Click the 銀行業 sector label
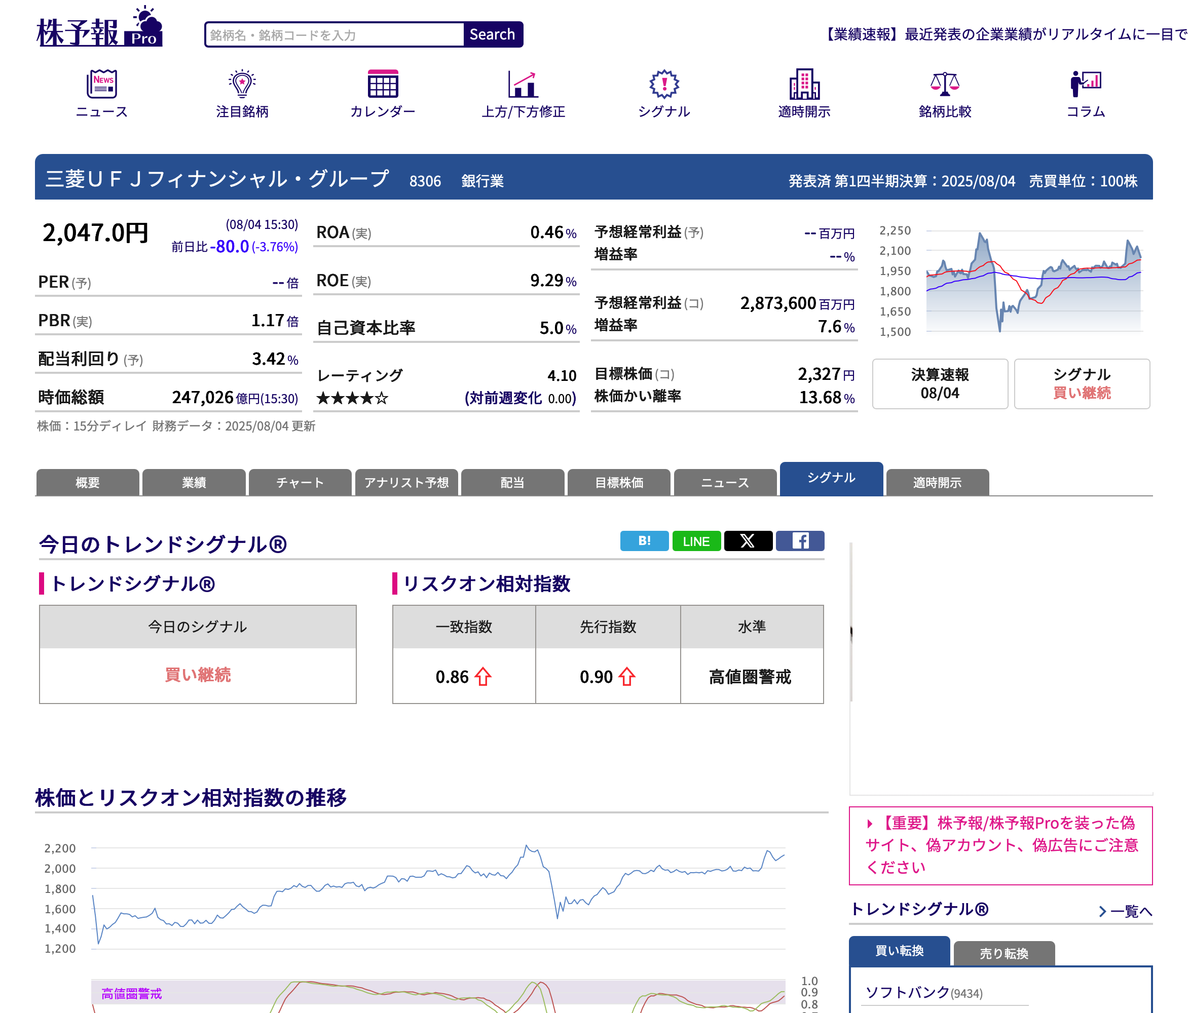Viewport: 1189px width, 1013px height. [x=482, y=181]
